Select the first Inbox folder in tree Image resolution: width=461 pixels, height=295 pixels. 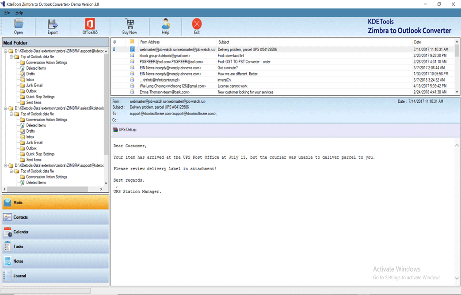[x=30, y=80]
